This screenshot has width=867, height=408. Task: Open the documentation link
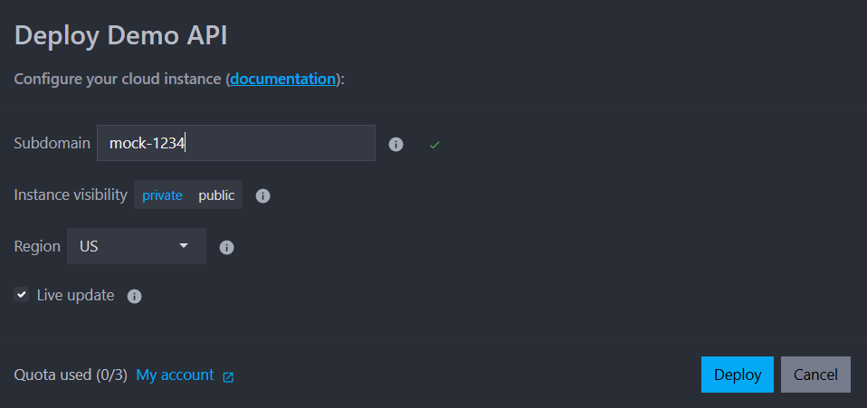pyautogui.click(x=282, y=79)
